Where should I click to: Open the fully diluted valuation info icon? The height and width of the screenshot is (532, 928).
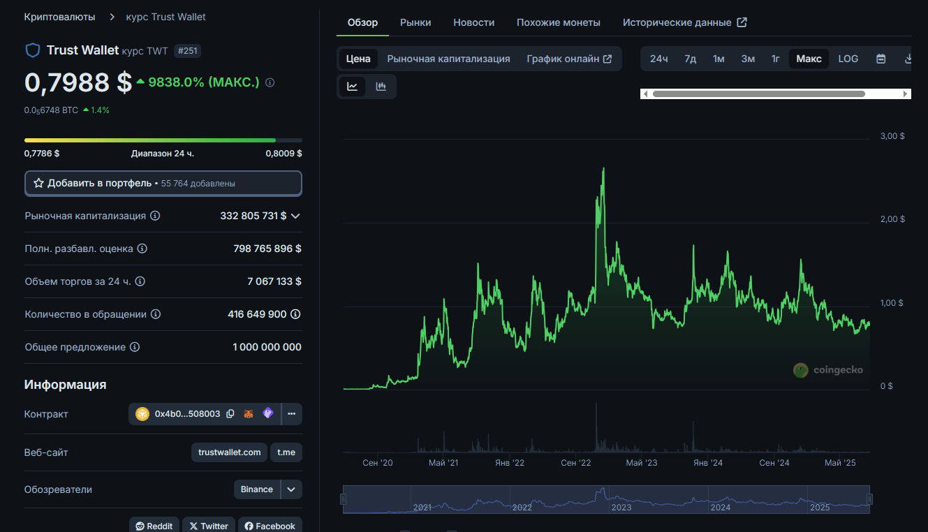(x=142, y=249)
